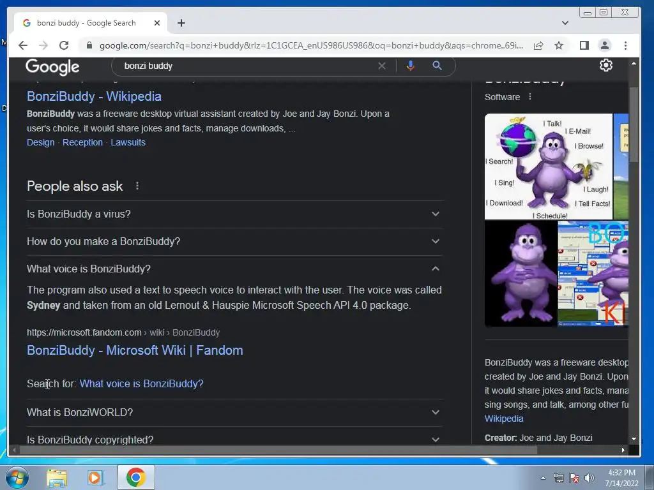Open network status tray icon

(558, 478)
